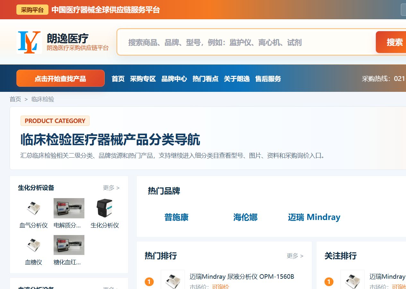Click 可询价 in 热门排行 item
406x289 pixels.
pyautogui.click(x=220, y=286)
